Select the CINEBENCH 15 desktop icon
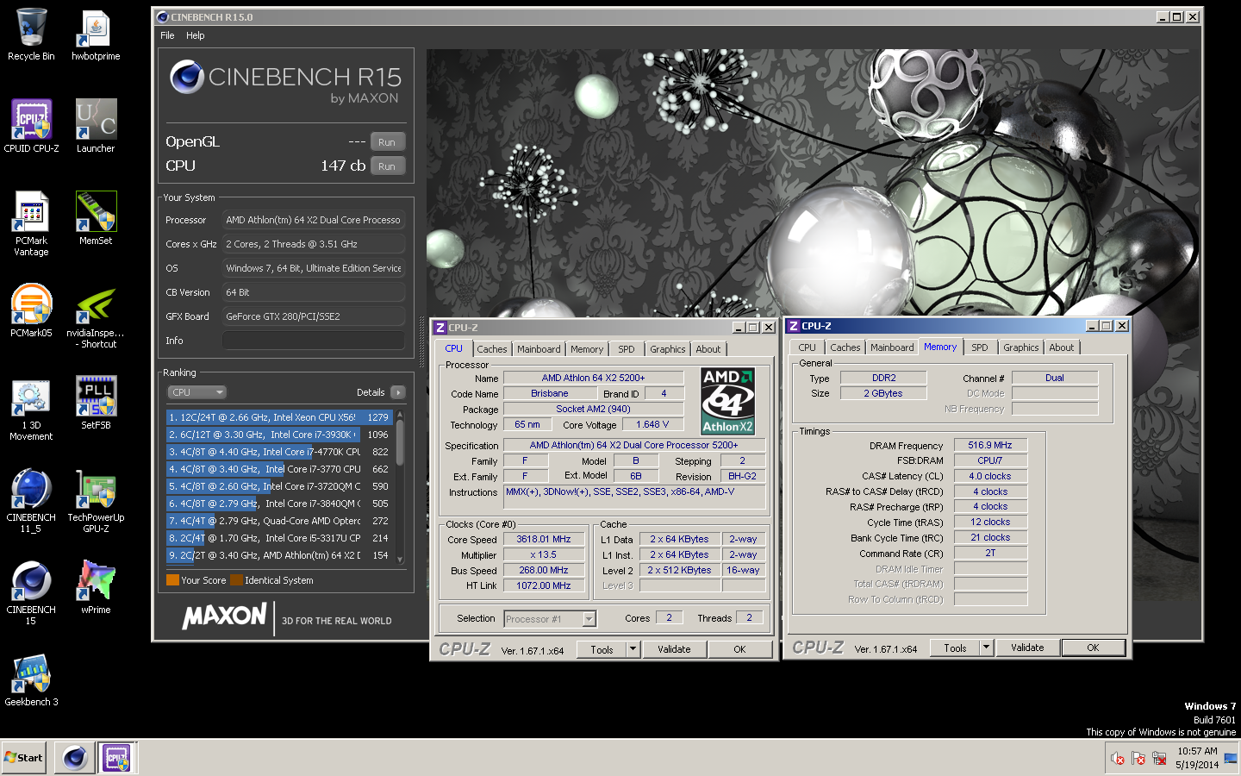Viewport: 1241px width, 776px height. pos(31,592)
